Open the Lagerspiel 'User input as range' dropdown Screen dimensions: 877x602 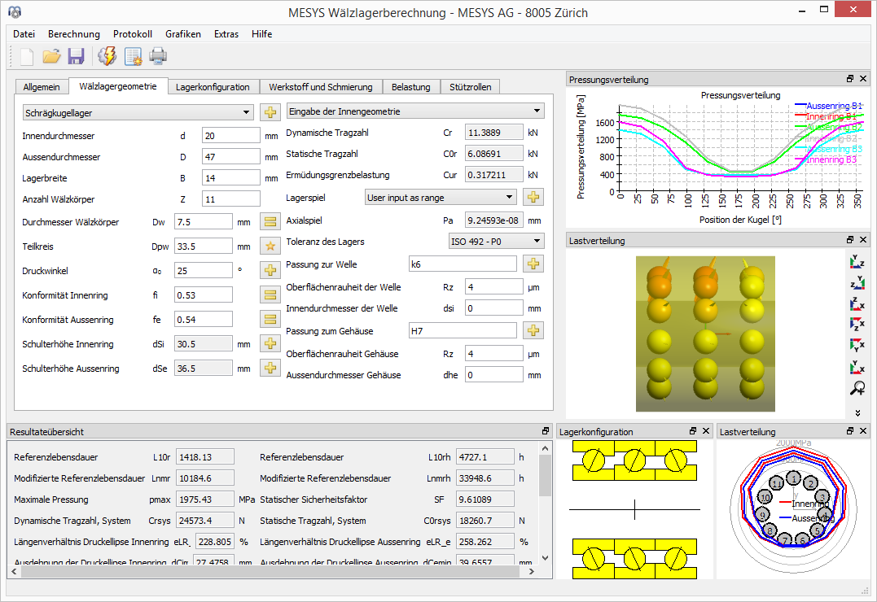(440, 197)
